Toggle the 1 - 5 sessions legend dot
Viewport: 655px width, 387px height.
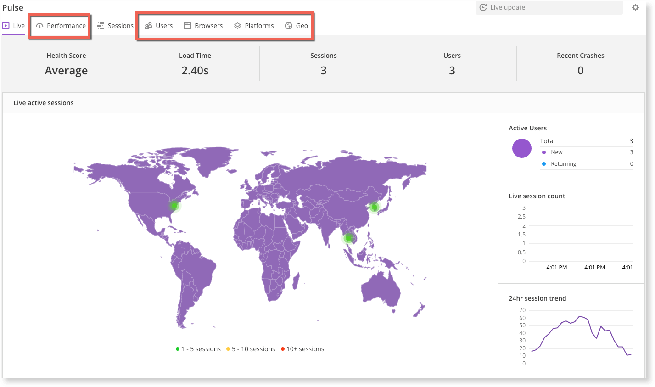pos(178,348)
